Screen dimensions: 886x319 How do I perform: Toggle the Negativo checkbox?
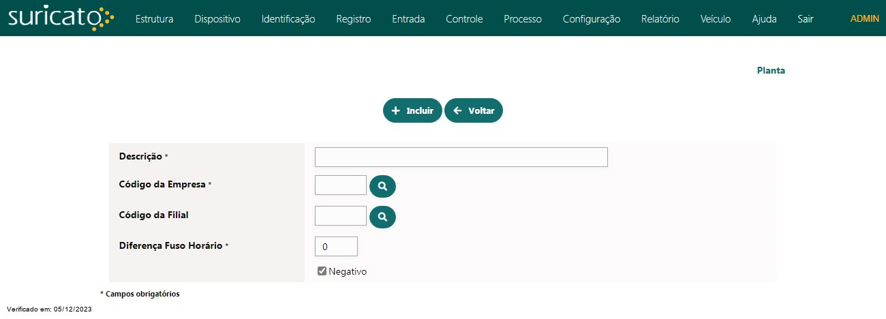coord(322,271)
